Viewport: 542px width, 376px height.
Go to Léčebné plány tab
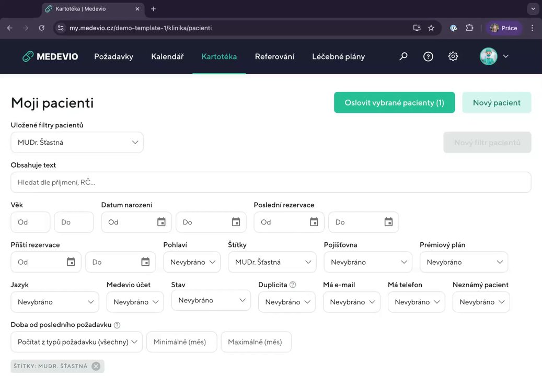pos(338,56)
